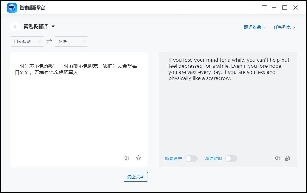This screenshot has height=193, width=307.
Task: Swap the source and target languages
Action: (x=49, y=41)
